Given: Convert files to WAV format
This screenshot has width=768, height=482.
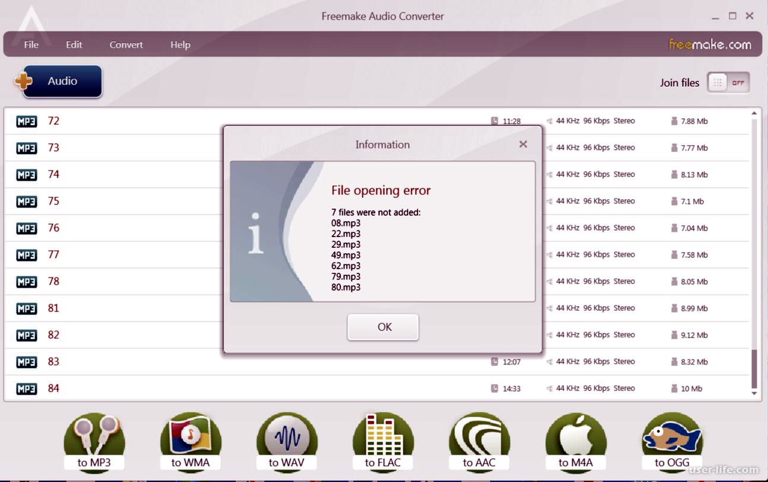Looking at the screenshot, I should (286, 442).
